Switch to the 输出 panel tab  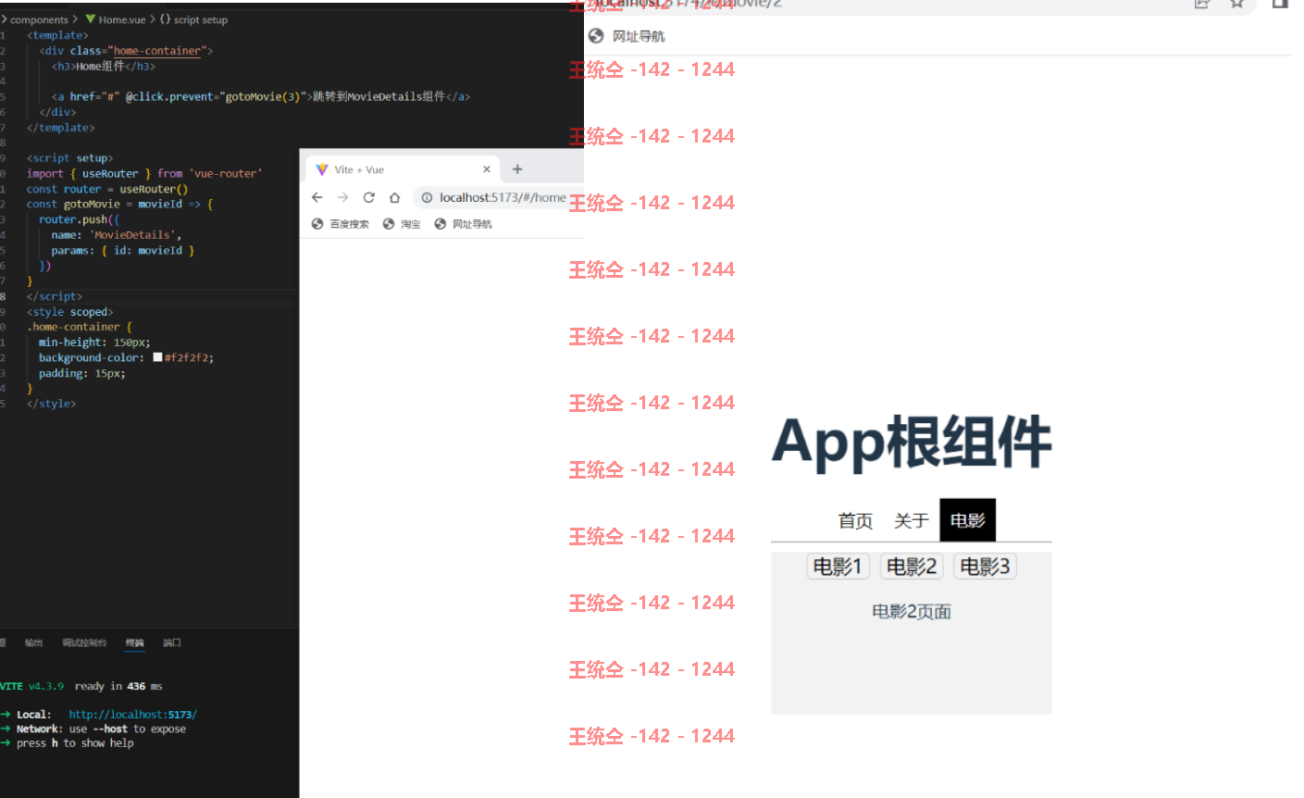[34, 642]
